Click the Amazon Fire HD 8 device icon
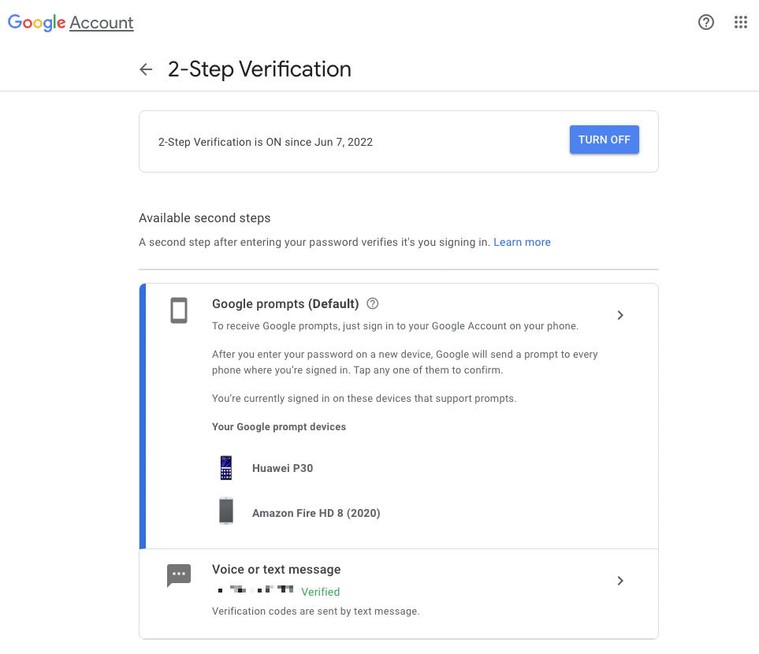759x654 pixels. click(226, 511)
